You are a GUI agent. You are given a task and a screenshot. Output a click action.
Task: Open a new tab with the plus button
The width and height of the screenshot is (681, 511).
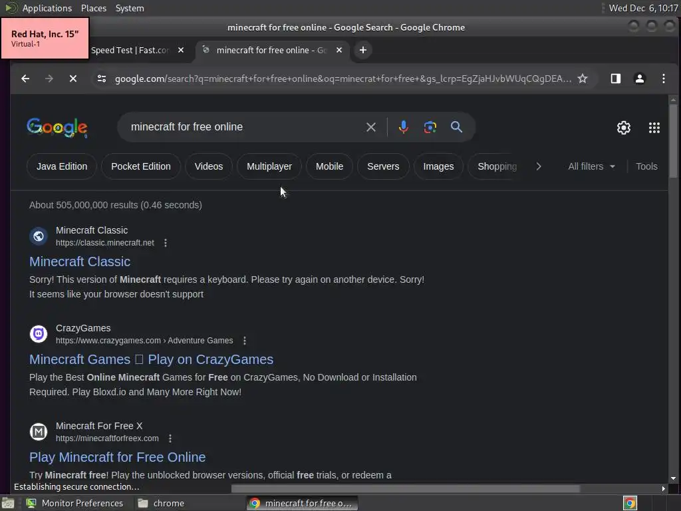click(x=362, y=50)
